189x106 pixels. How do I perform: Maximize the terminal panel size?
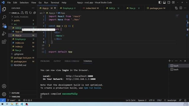tap(181, 61)
